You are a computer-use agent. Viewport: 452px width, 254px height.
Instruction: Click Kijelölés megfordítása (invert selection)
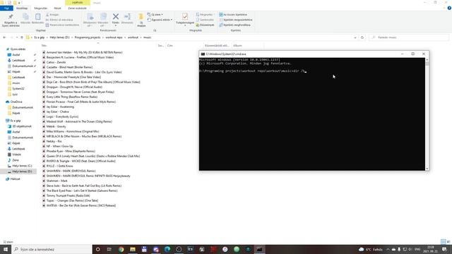234,25
